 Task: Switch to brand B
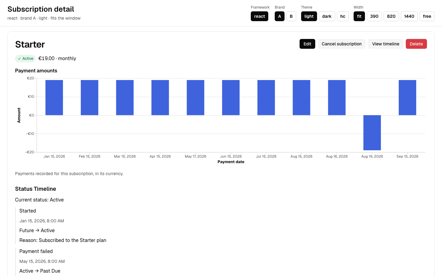pos(291,16)
